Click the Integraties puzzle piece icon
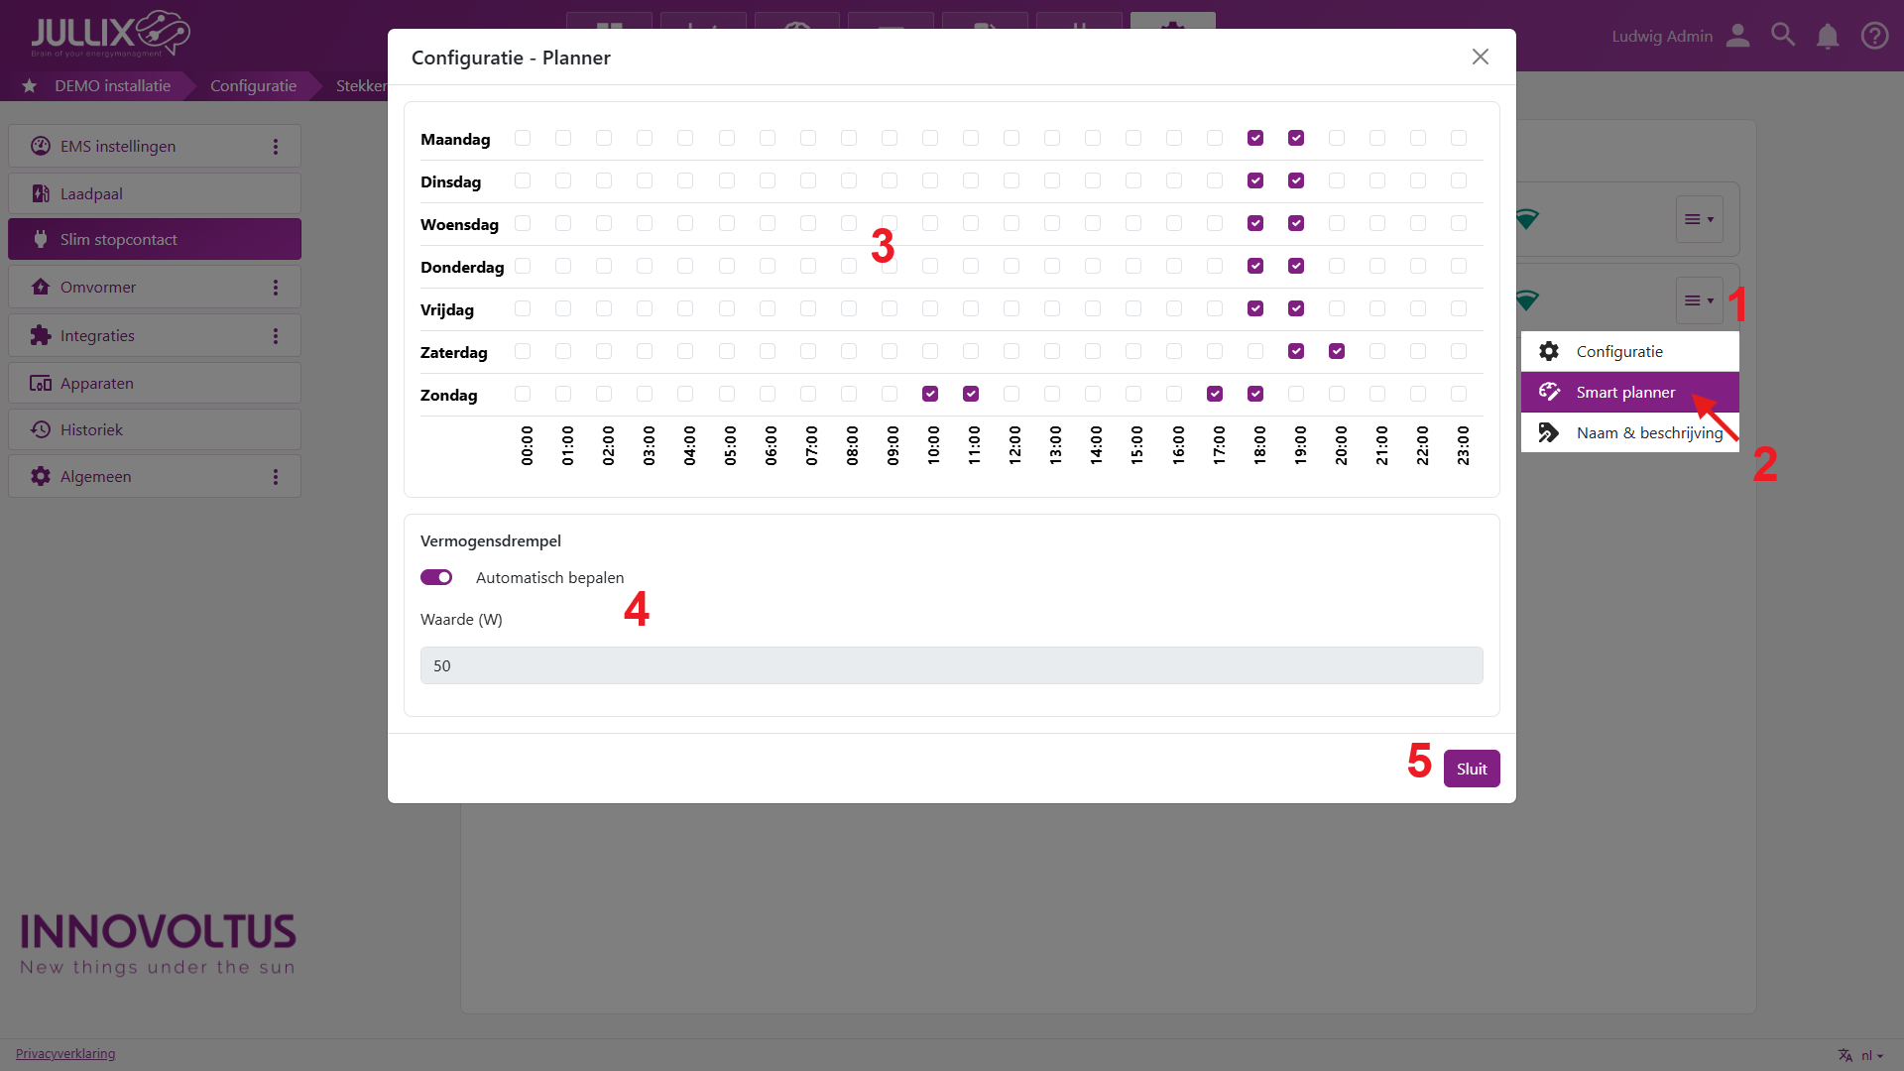 click(x=41, y=335)
